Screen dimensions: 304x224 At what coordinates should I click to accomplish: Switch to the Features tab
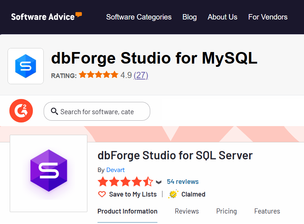(267, 211)
